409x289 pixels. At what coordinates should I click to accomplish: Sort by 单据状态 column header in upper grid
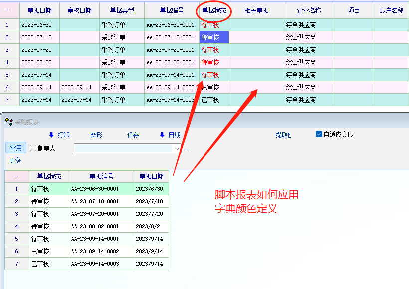(x=214, y=10)
